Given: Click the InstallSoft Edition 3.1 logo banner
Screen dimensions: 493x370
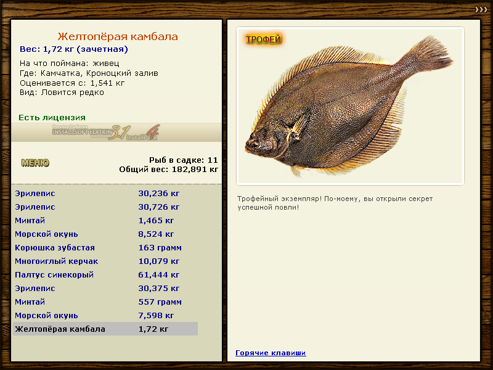Looking at the screenshot, I should tap(106, 132).
